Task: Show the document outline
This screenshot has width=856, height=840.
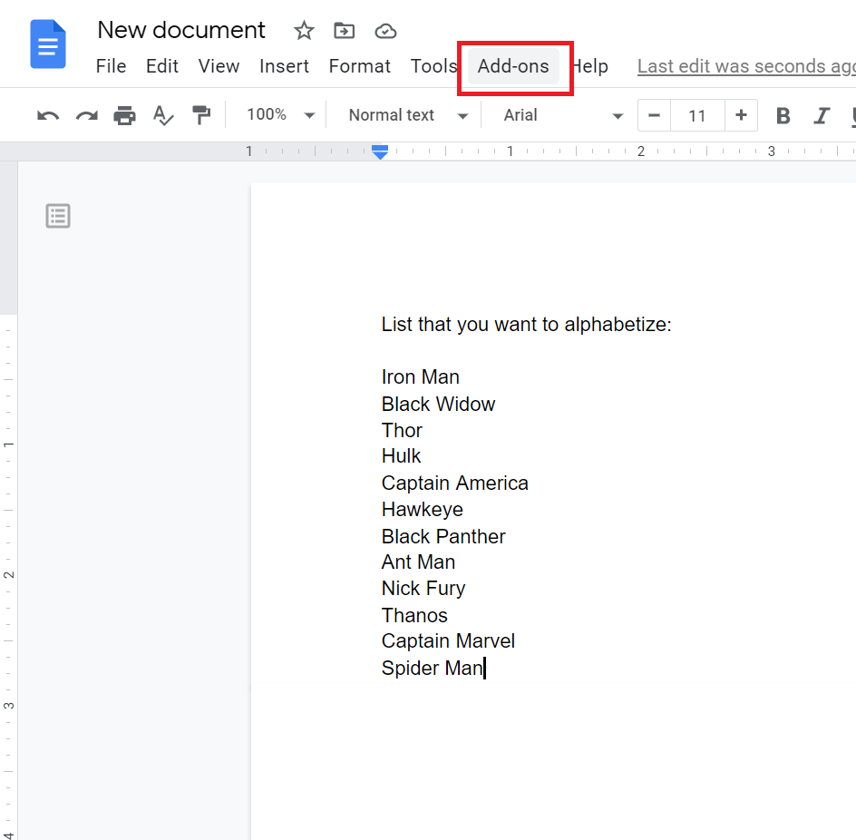Action: pos(58,216)
